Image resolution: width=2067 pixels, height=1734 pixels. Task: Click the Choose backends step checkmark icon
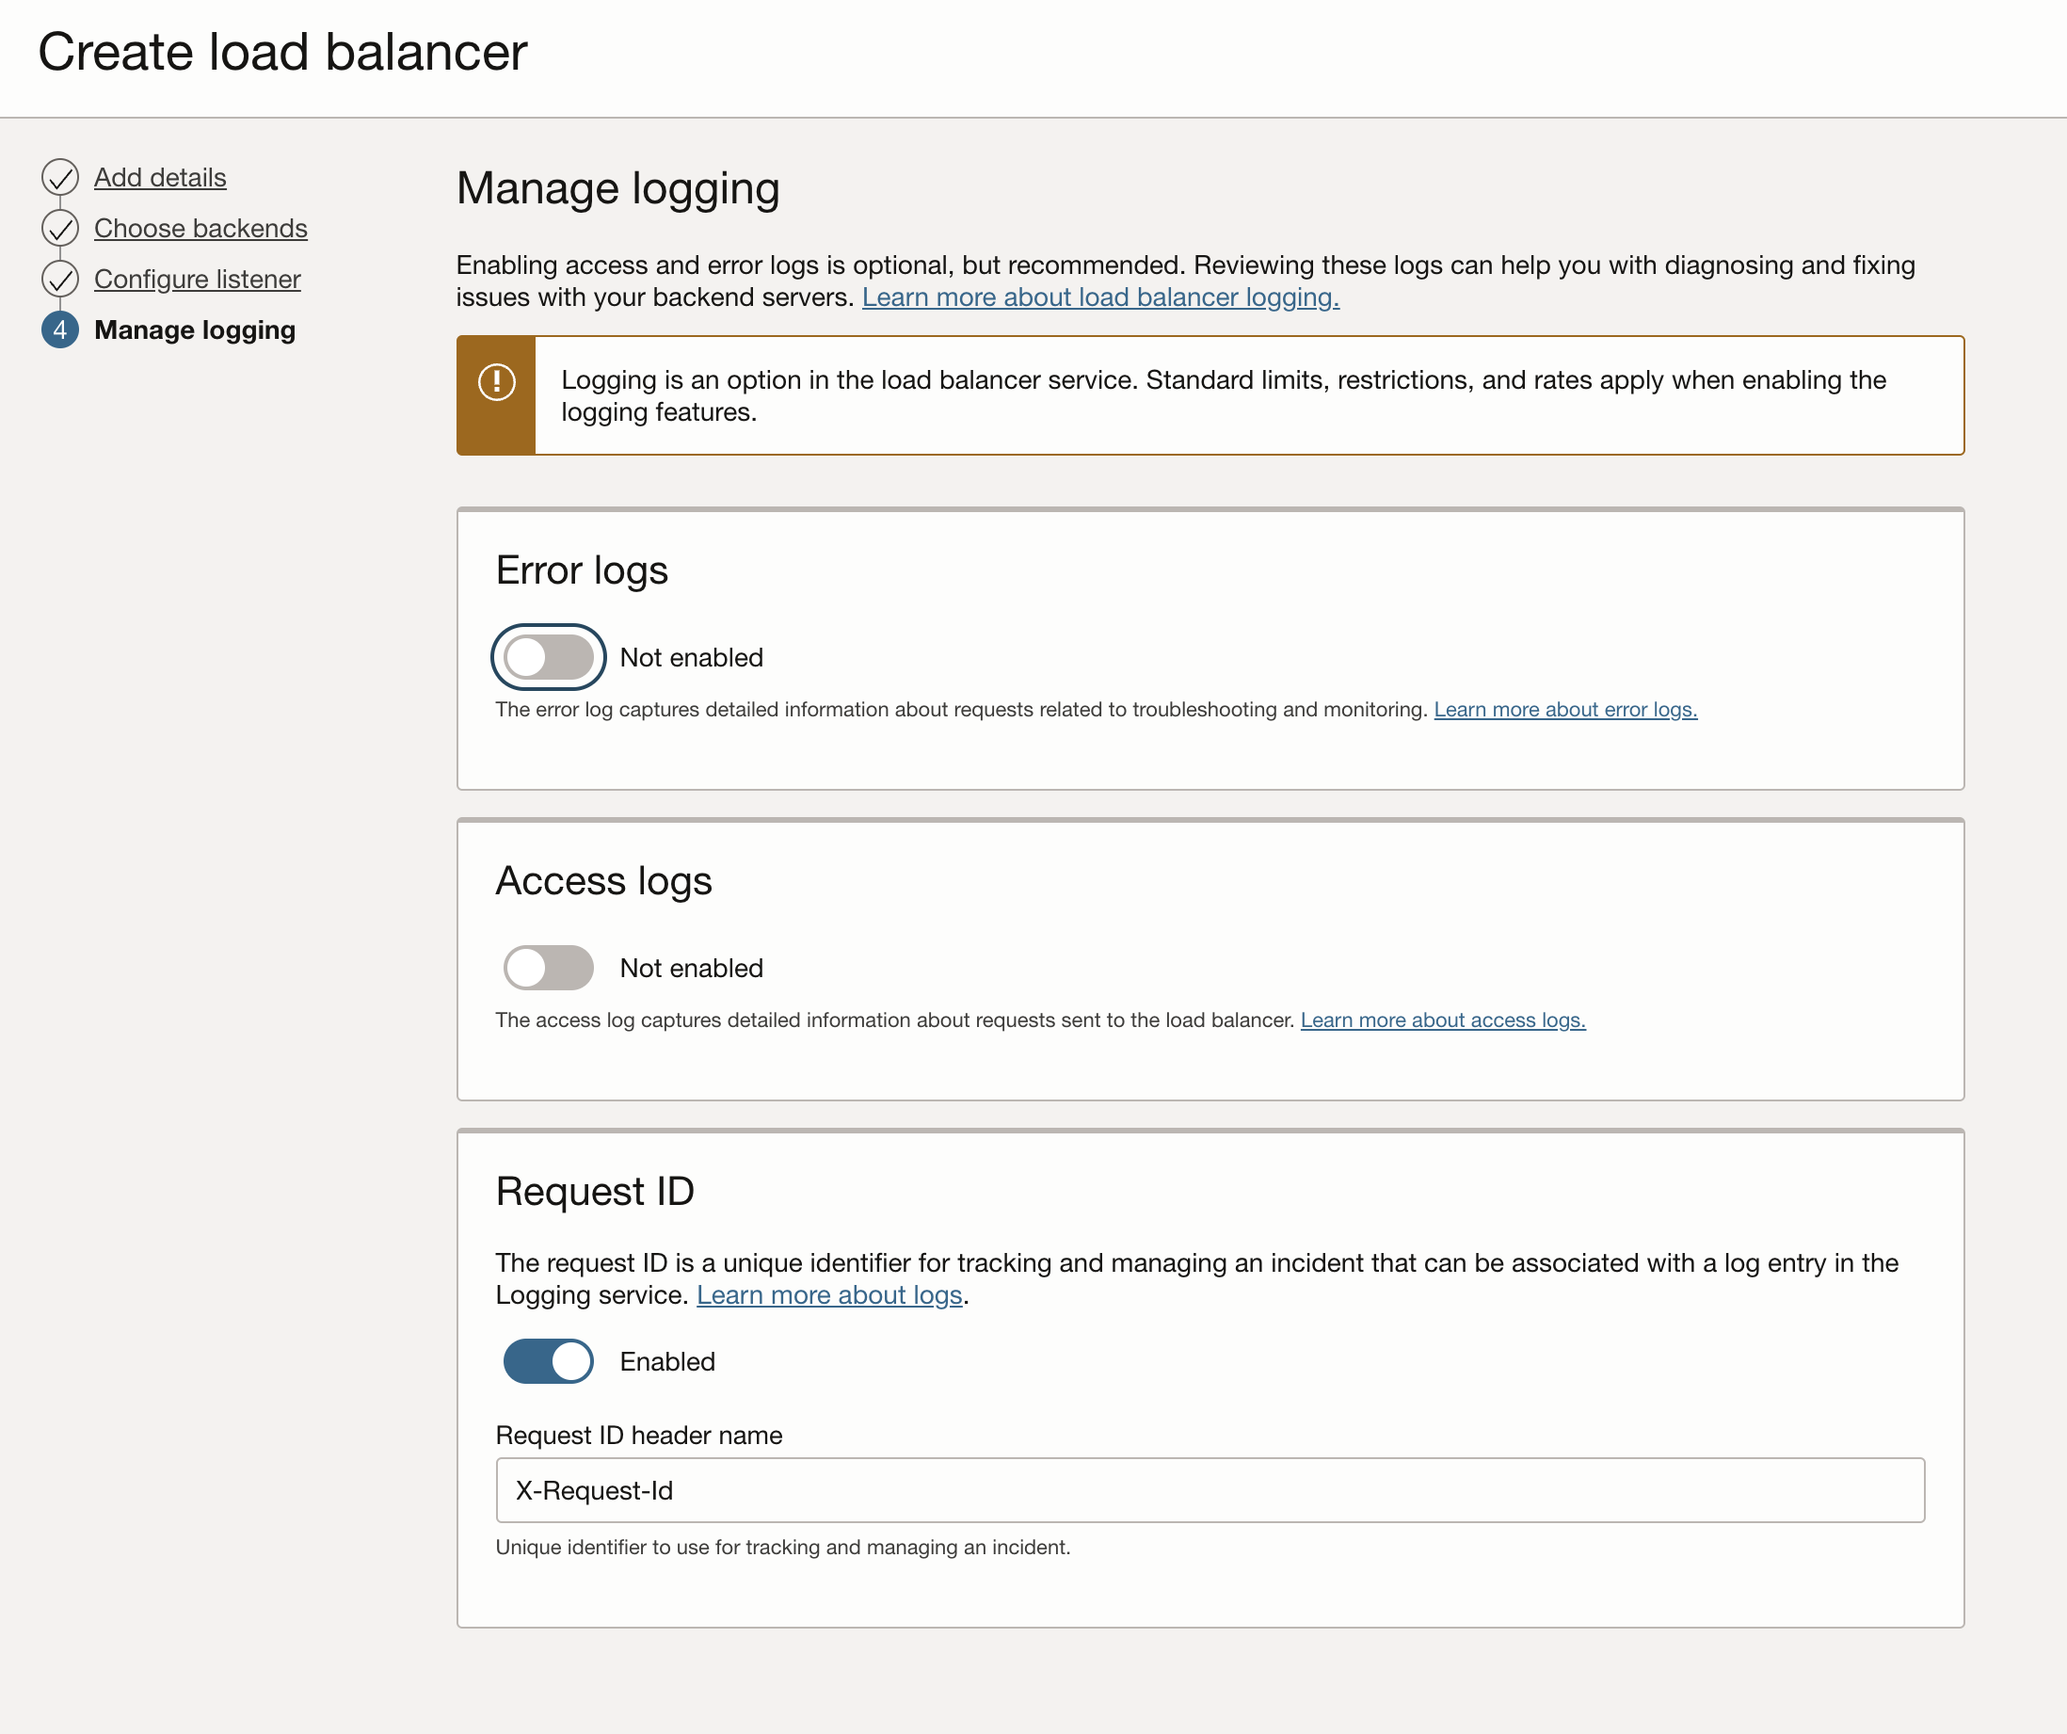(60, 229)
